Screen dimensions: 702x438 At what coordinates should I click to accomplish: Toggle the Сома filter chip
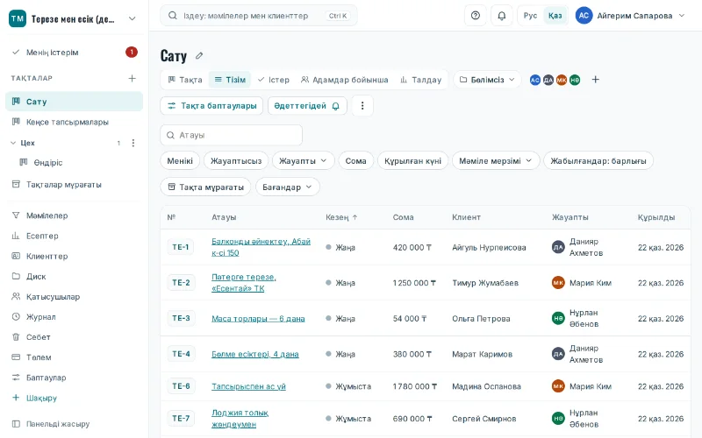coord(356,161)
